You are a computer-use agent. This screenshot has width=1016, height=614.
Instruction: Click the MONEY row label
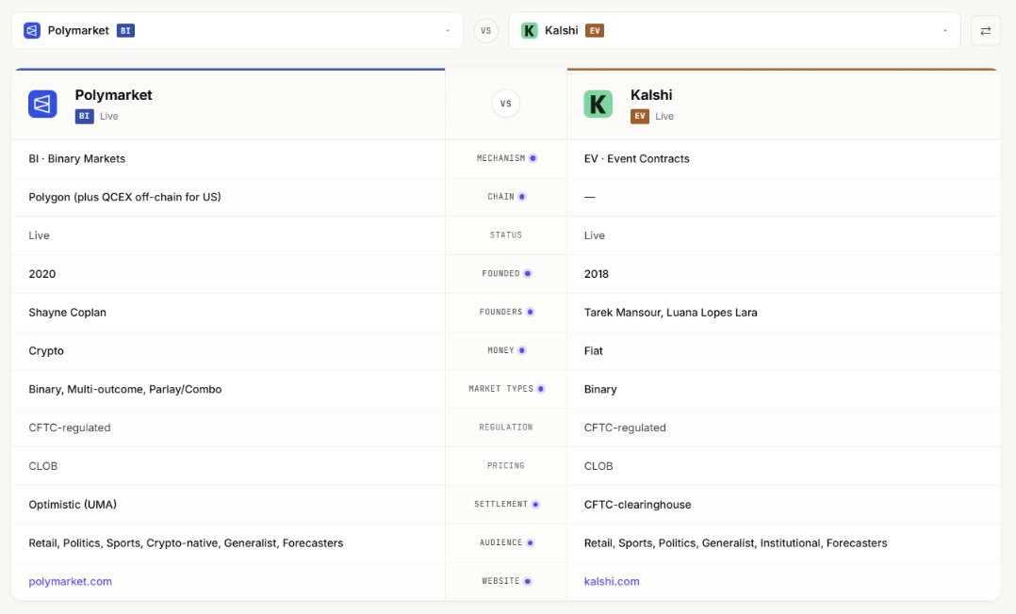pos(500,350)
